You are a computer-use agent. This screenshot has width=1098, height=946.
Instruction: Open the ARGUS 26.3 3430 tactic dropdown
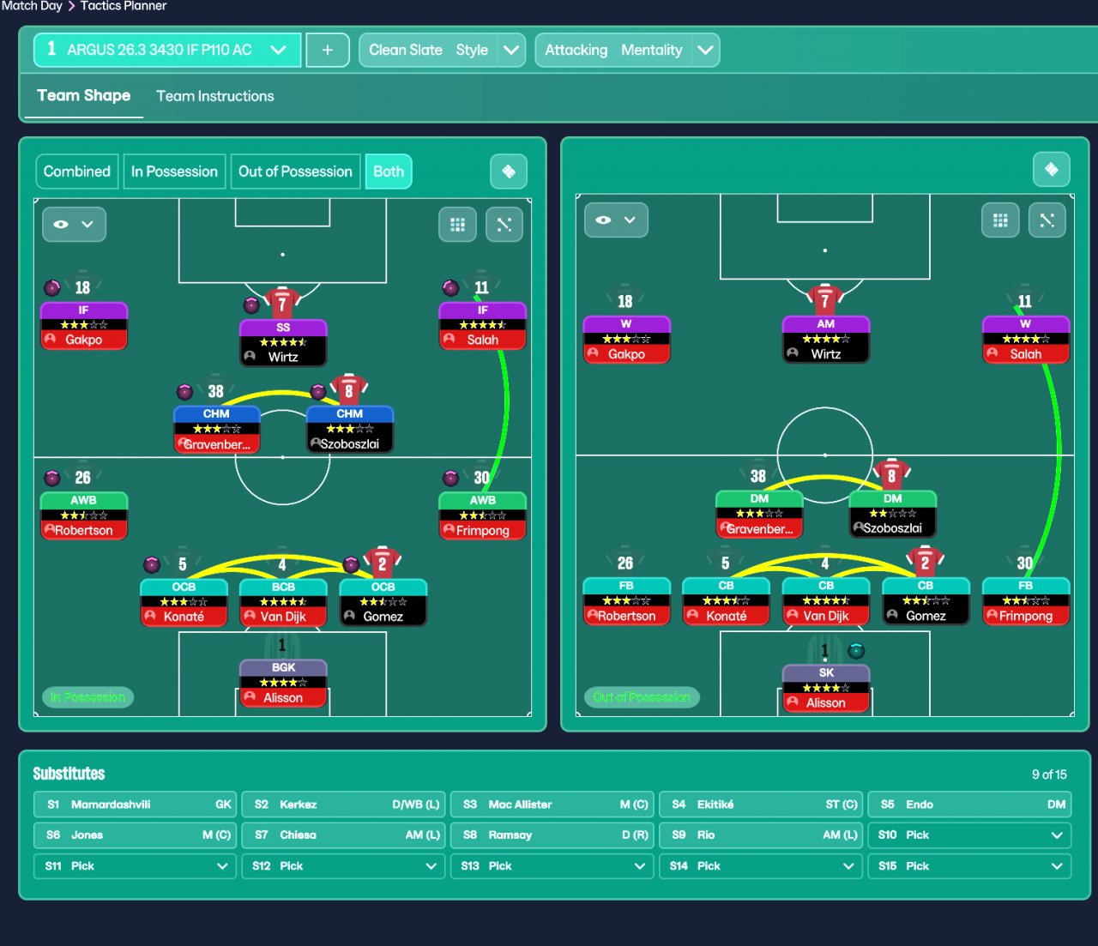(x=167, y=50)
